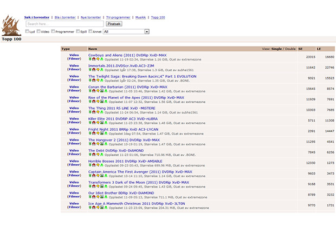Open magnet link for Cowboys and Aliens
The height and width of the screenshot is (227, 336).
tap(94, 59)
